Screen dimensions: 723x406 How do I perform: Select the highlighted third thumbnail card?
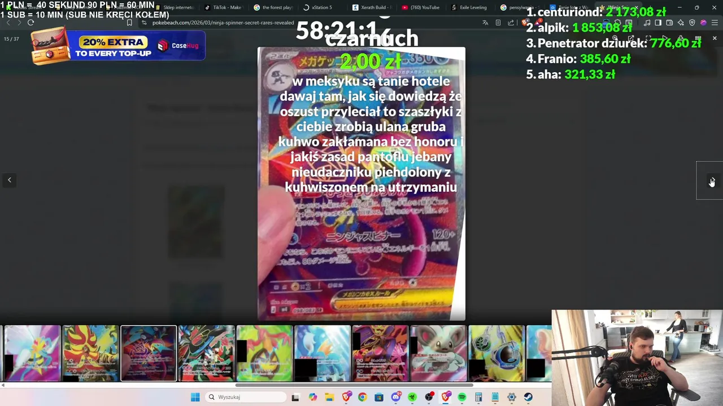[x=149, y=353]
